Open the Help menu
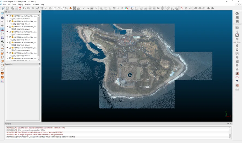Screen dimensions: 242x143 click(42, 4)
